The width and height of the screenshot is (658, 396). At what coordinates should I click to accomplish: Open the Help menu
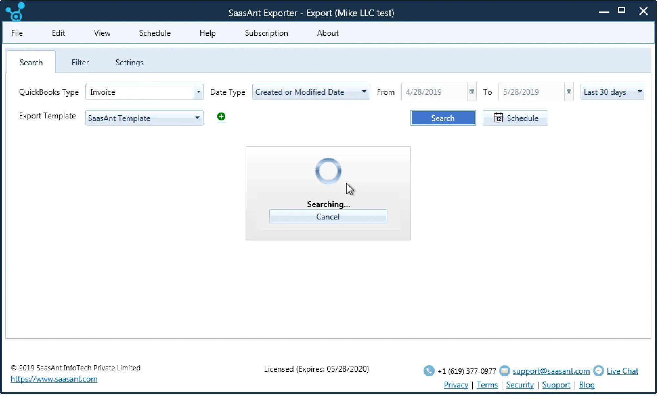pos(208,33)
